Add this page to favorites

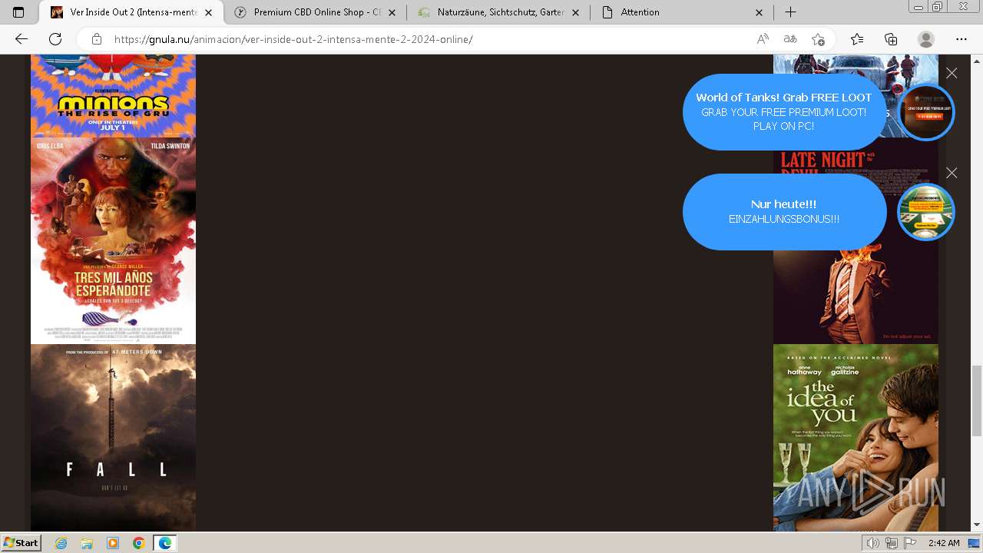818,39
